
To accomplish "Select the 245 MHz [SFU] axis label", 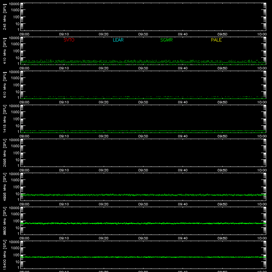I will [x=4, y=17].
